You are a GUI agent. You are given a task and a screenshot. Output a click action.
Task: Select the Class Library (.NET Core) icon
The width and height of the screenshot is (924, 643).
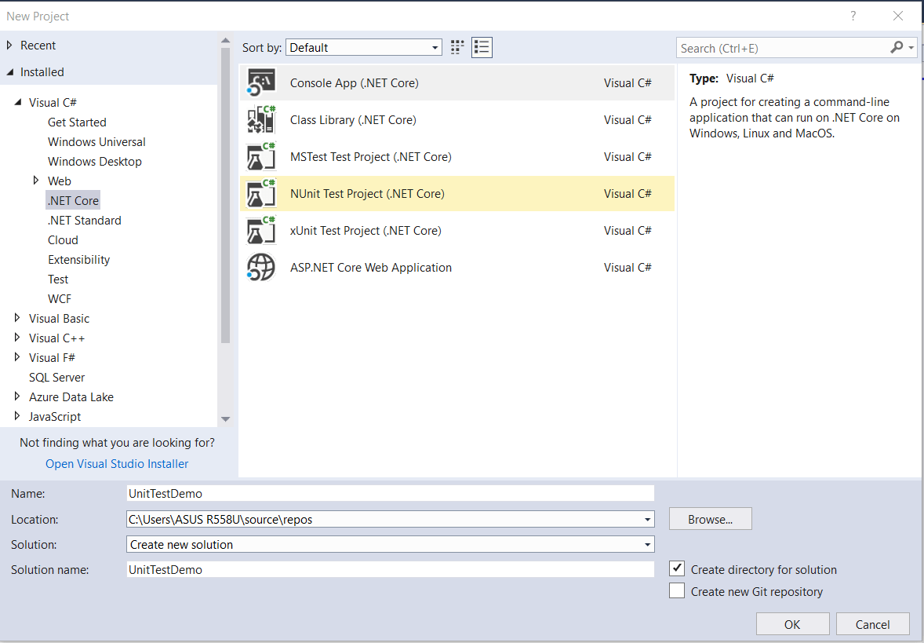tap(260, 119)
